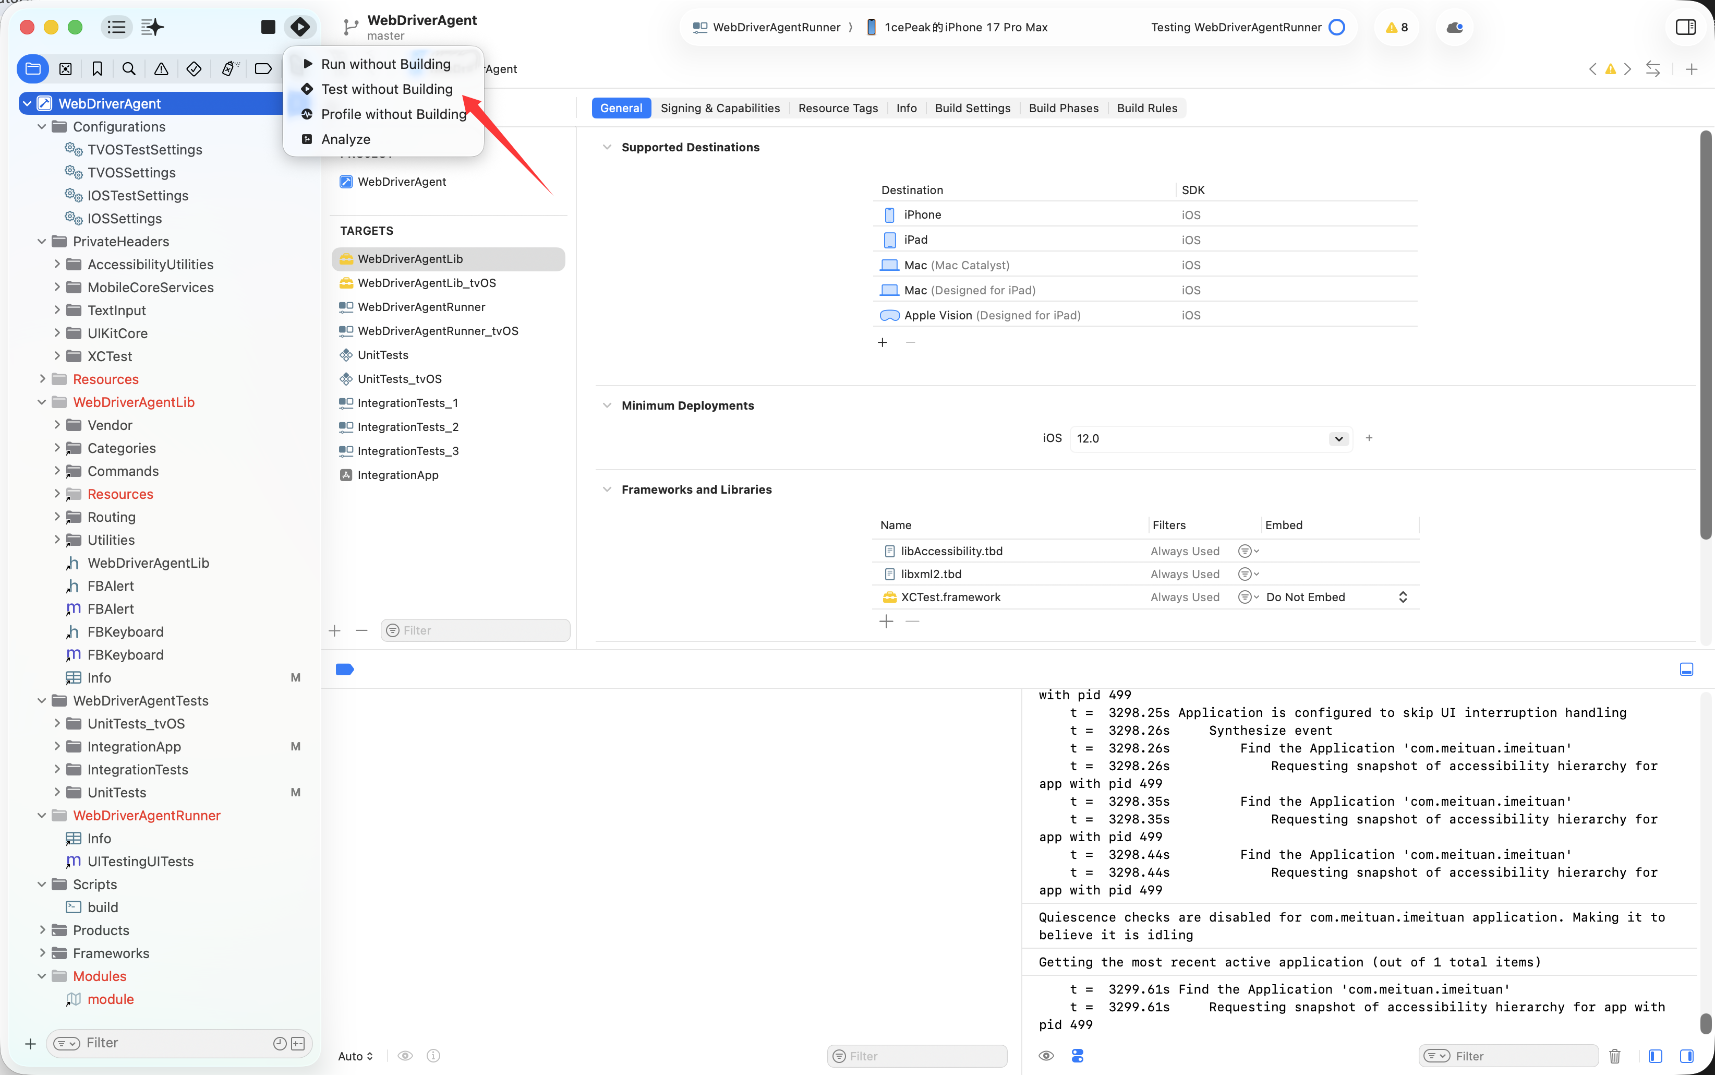Expand the Products folder
Image resolution: width=1715 pixels, height=1075 pixels.
[43, 930]
